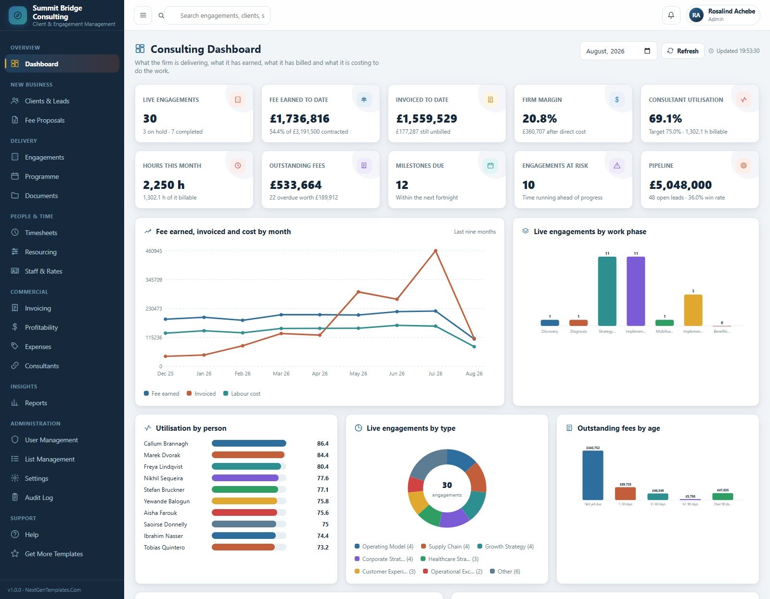The image size is (770, 599).
Task: Click the Reports bar chart icon
Action: 15,403
